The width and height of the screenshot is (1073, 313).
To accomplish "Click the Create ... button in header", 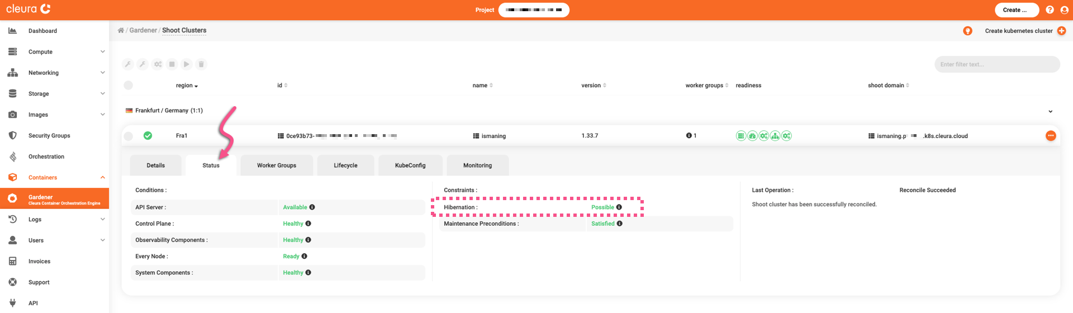I will pyautogui.click(x=1016, y=10).
